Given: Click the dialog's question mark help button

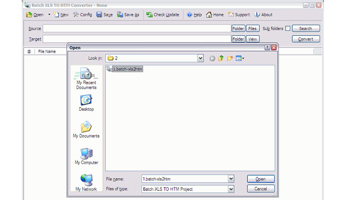Looking at the screenshot, I should [x=267, y=48].
